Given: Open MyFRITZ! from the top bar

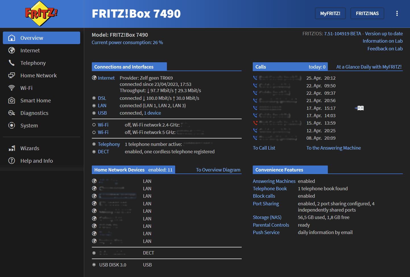Looking at the screenshot, I should [x=330, y=13].
